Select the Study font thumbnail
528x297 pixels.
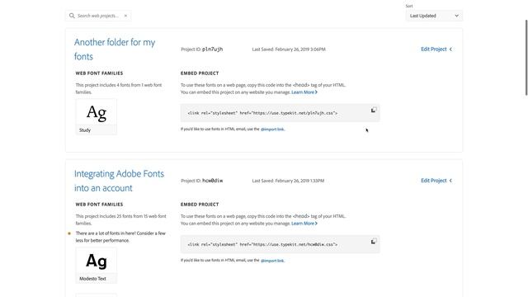click(x=97, y=116)
